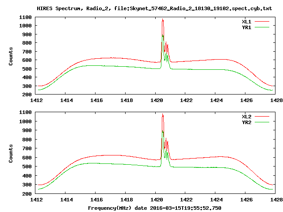Image resolution: width=283 pixels, height=212 pixels.
Task: Click the 200 y-tick in the lower plot
Action: tap(27, 194)
